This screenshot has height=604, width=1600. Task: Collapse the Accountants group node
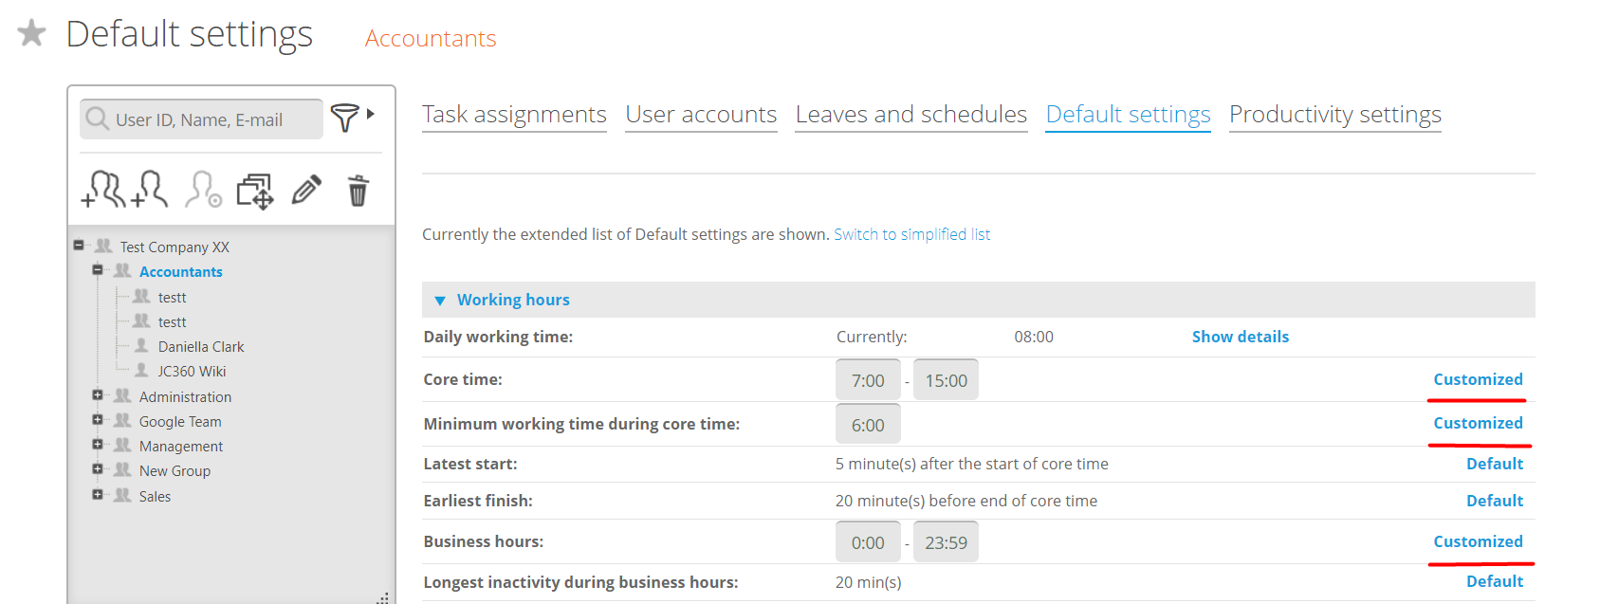point(97,270)
